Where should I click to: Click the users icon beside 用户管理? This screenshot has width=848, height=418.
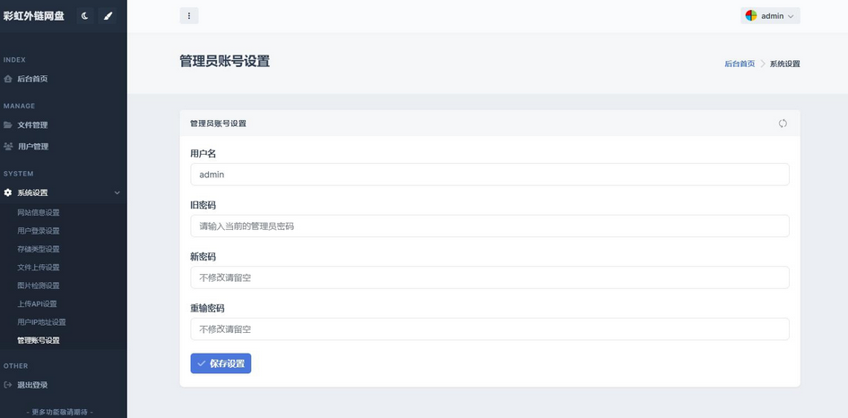click(8, 147)
